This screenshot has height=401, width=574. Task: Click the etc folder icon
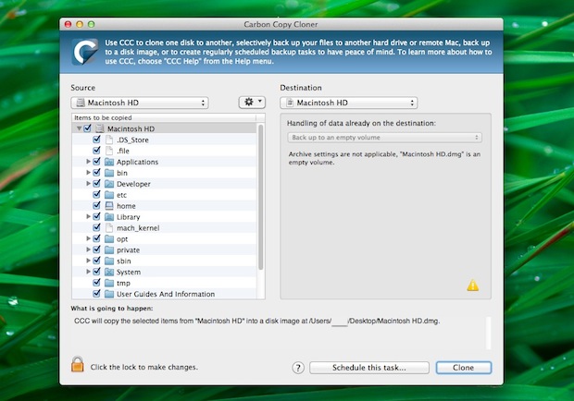[x=109, y=195]
